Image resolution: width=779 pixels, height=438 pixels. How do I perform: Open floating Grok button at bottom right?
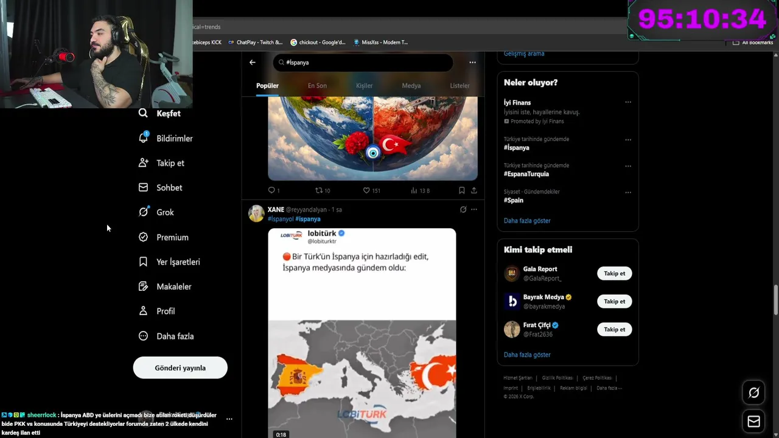point(753,393)
